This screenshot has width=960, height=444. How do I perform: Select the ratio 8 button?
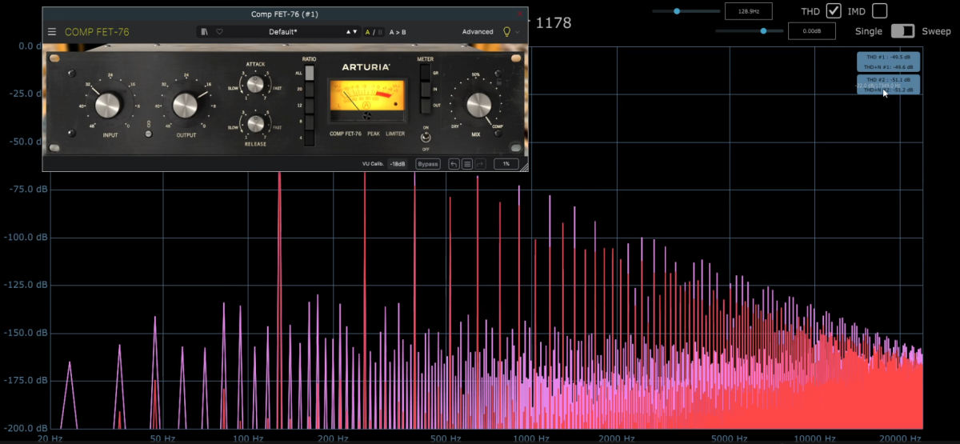coord(310,122)
